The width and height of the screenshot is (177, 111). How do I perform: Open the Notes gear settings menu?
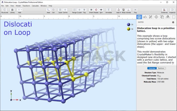pos(173,22)
